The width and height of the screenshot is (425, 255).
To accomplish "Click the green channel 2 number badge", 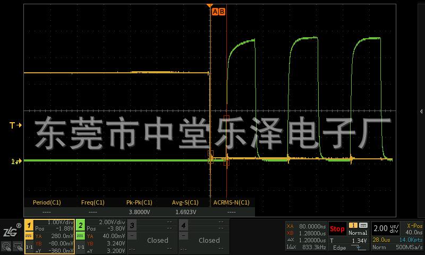I will pos(80,225).
